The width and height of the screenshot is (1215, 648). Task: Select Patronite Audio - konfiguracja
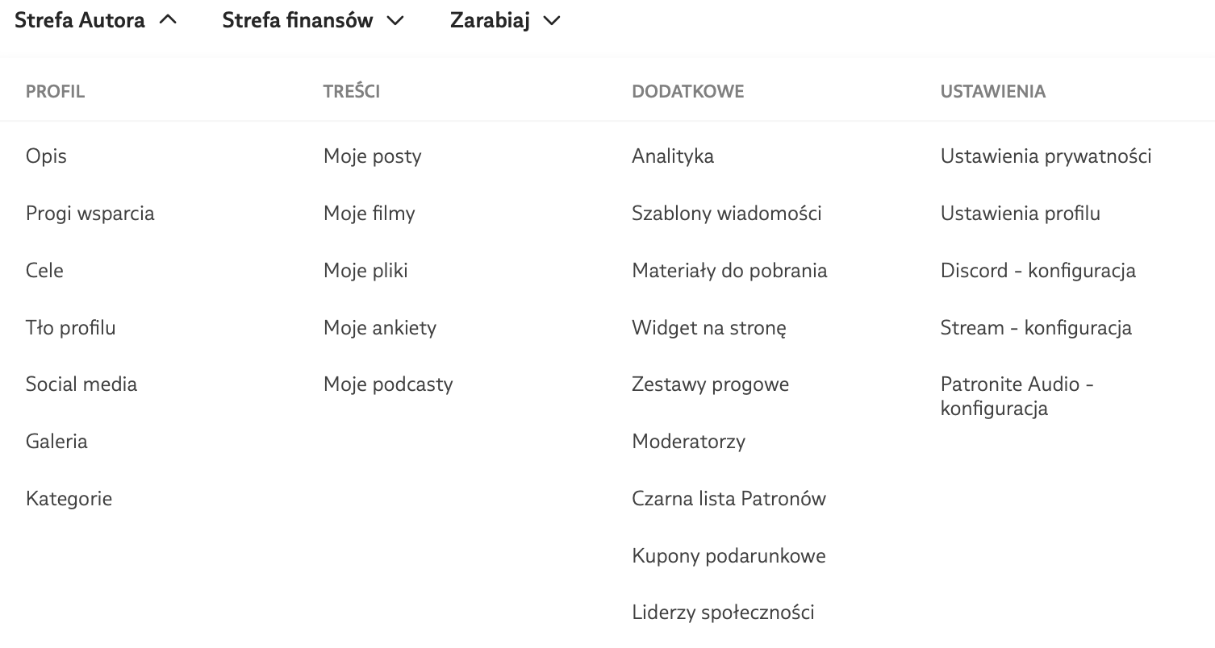pyautogui.click(x=1017, y=396)
